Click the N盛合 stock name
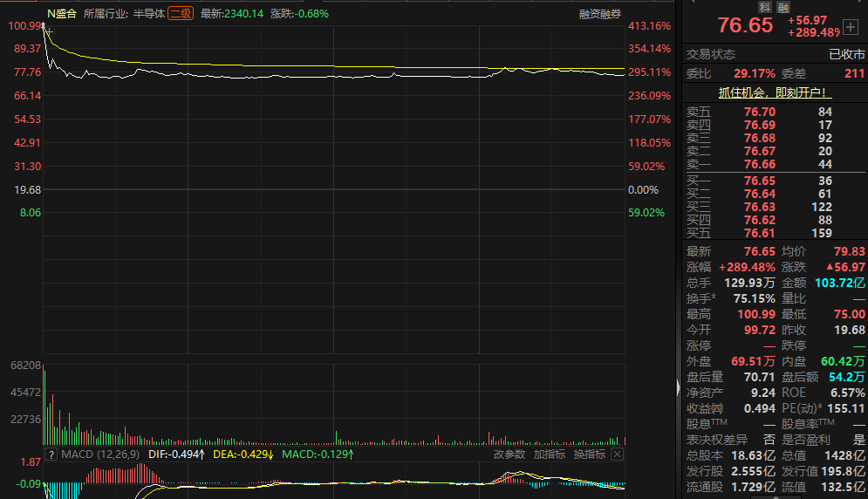The height and width of the screenshot is (499, 868). pyautogui.click(x=61, y=14)
